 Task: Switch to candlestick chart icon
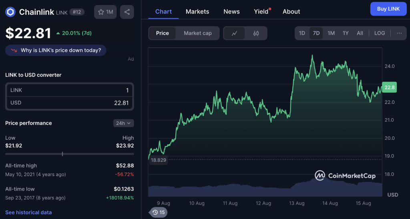[256, 33]
